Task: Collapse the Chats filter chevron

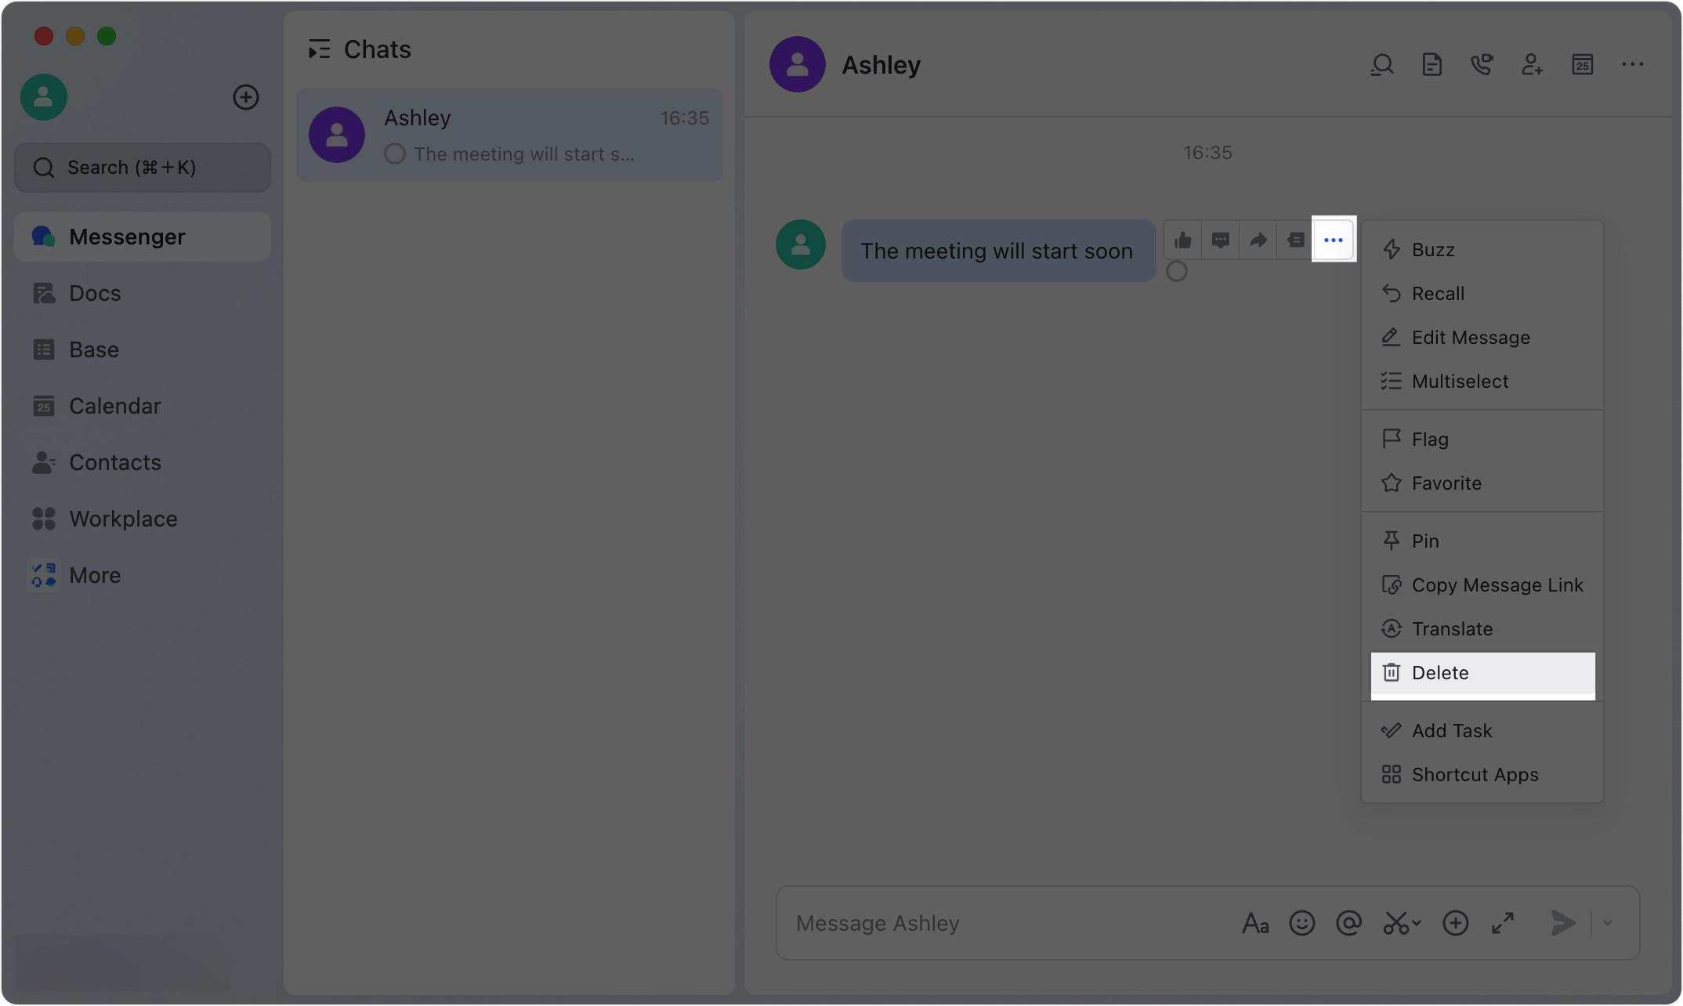Action: (x=319, y=49)
